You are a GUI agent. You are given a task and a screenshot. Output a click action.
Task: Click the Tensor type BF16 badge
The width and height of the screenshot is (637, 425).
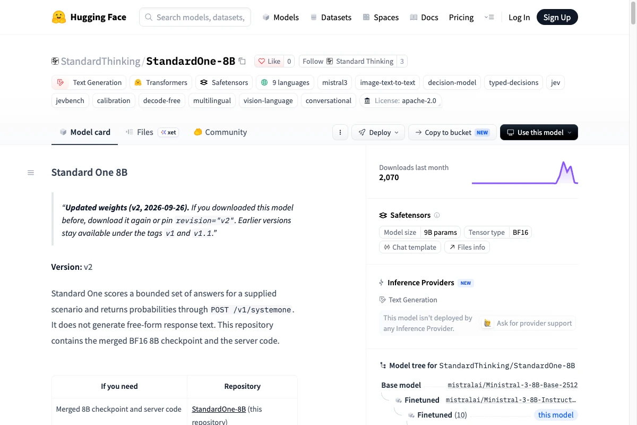(498, 232)
